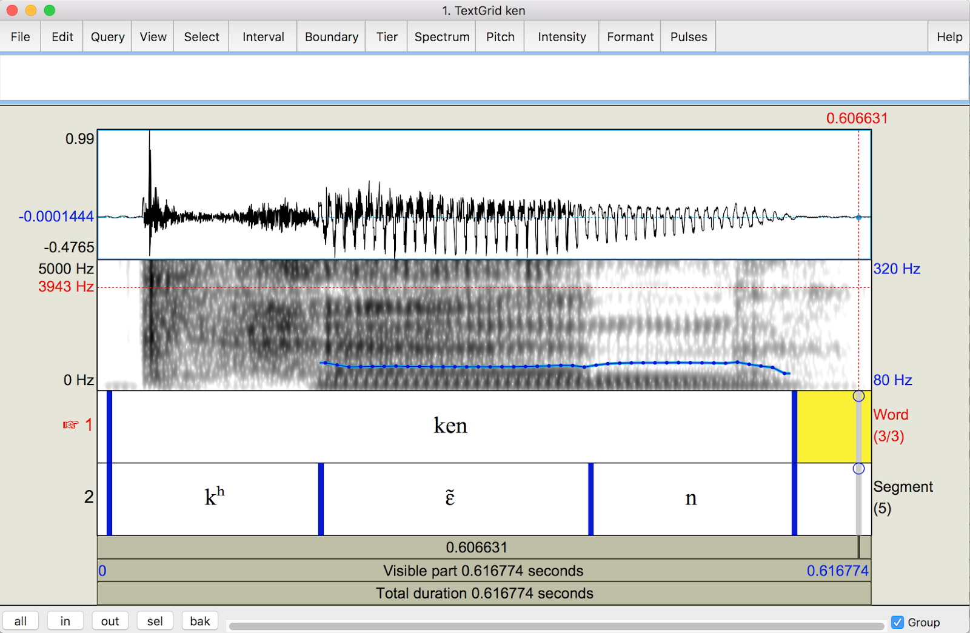Open the Formant menu
The width and height of the screenshot is (970, 633).
629,36
